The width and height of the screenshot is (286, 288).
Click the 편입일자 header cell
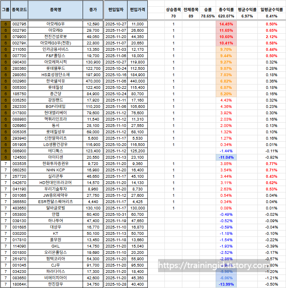[x=116, y=10]
